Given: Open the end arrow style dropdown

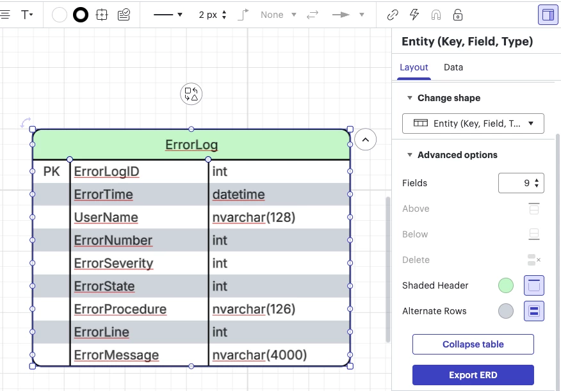Looking at the screenshot, I should (348, 15).
